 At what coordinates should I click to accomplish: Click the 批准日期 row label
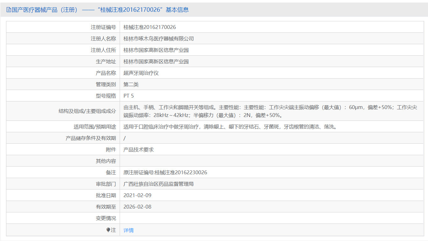click(x=106, y=195)
